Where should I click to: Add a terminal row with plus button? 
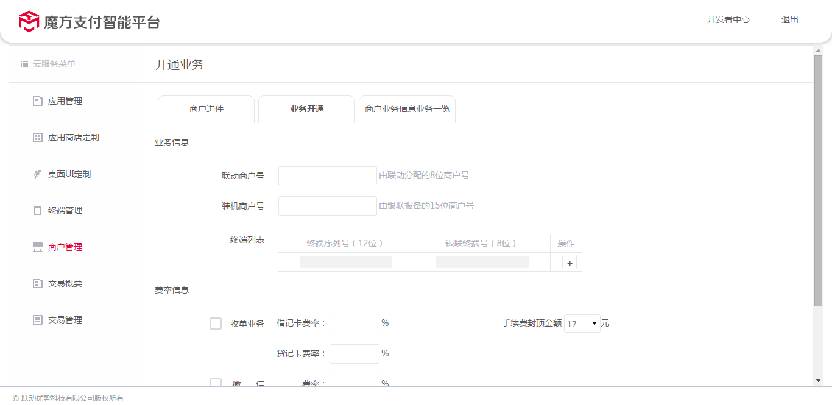point(569,263)
